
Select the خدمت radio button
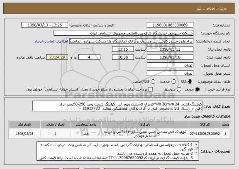pos(173,82)
